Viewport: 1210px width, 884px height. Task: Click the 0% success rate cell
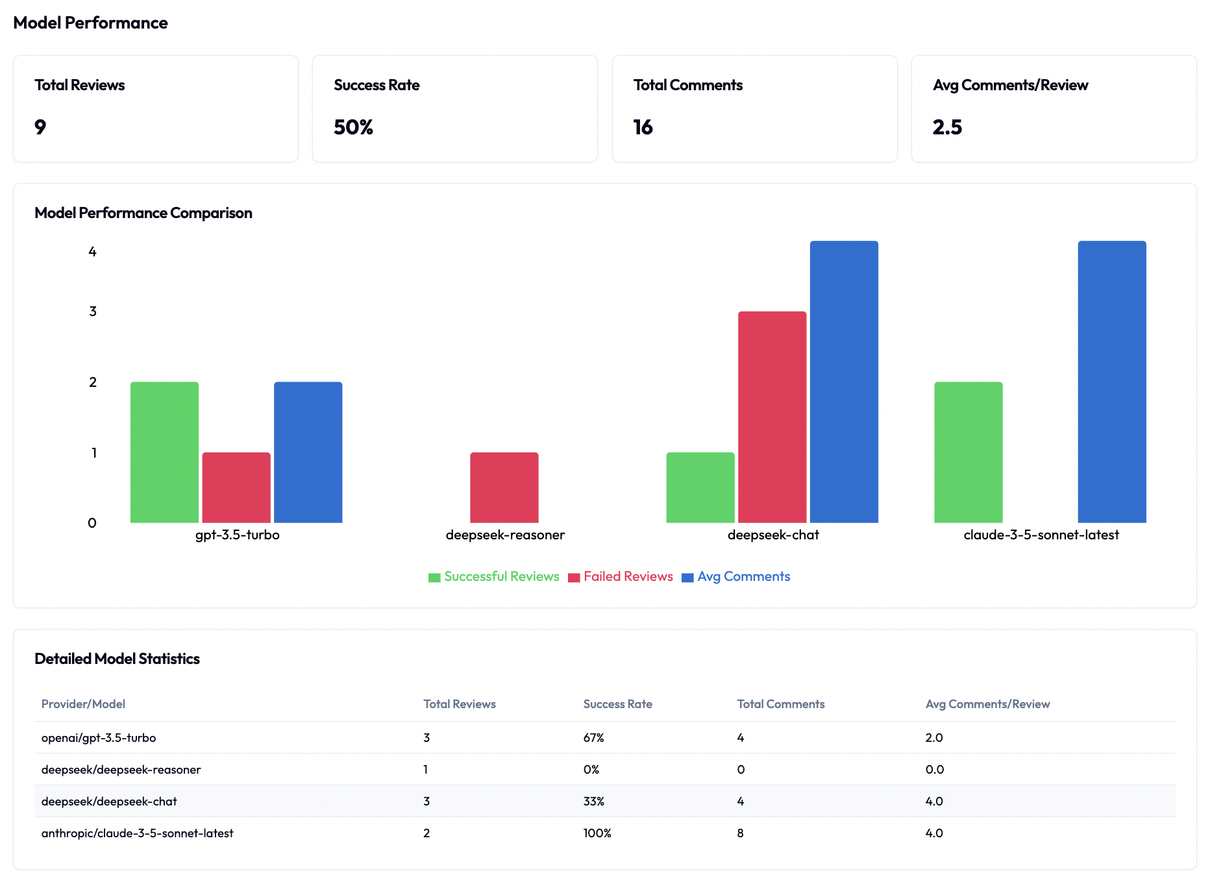click(x=591, y=770)
